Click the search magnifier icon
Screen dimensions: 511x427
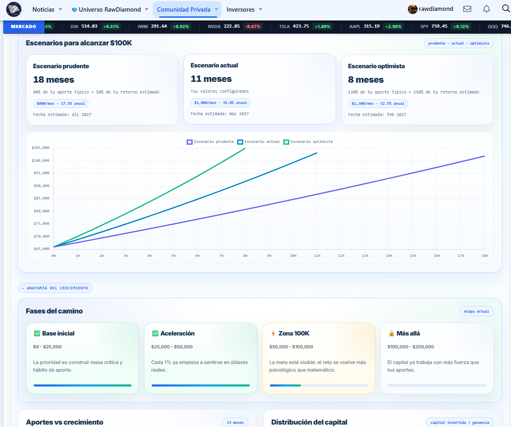[506, 8]
